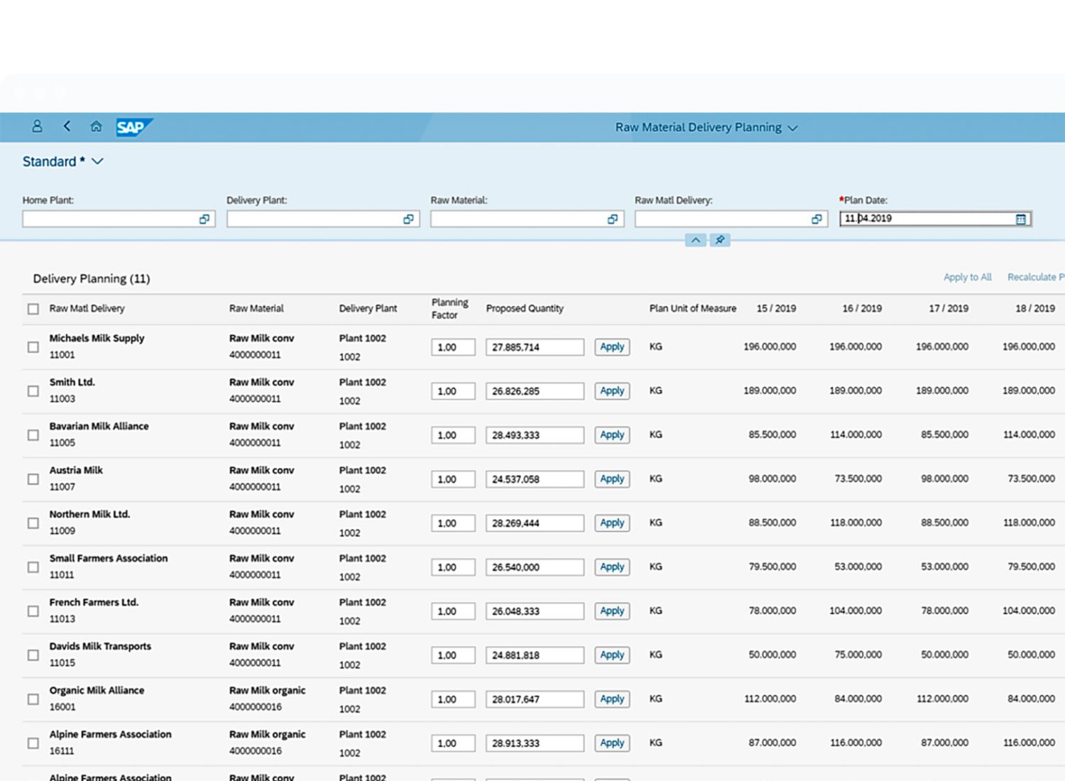Collapse the filter header panel
Viewport: 1065px width, 781px height.
(696, 240)
